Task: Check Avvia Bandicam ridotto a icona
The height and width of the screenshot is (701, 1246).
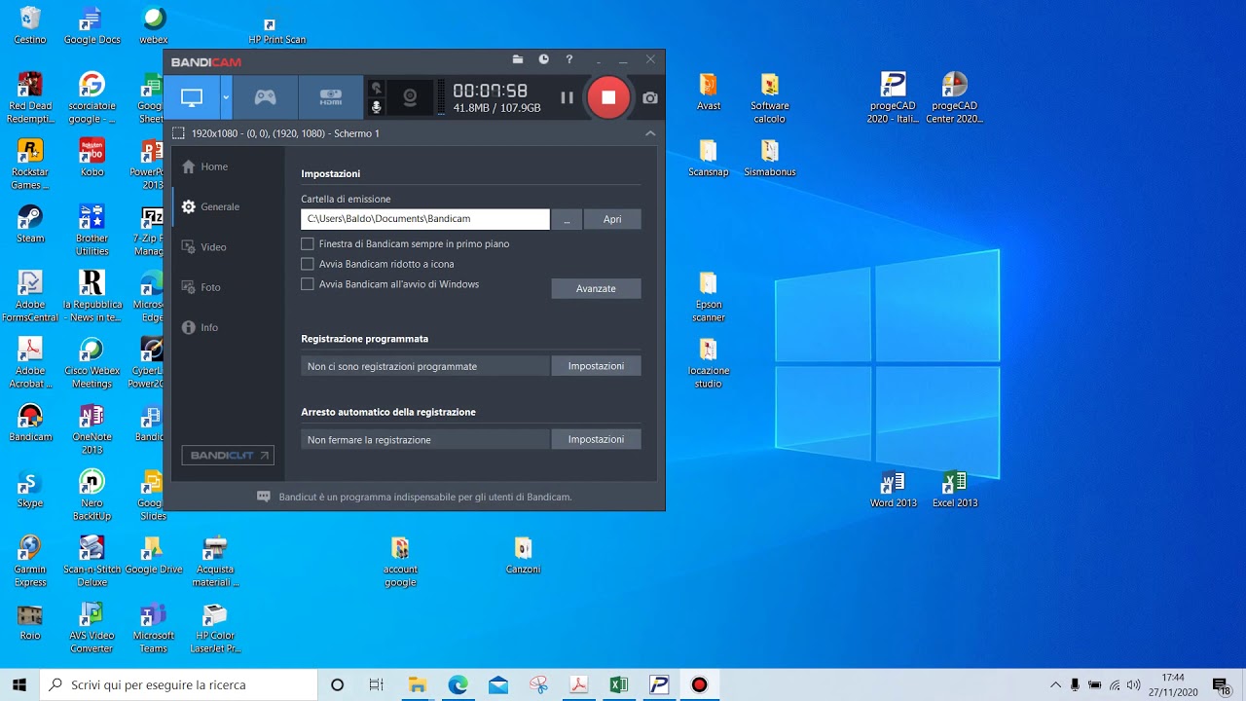Action: coord(308,264)
